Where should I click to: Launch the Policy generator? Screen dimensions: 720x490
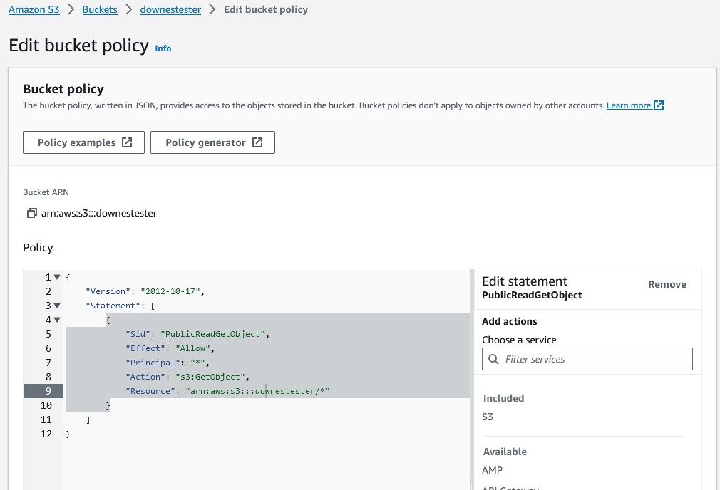click(x=212, y=142)
